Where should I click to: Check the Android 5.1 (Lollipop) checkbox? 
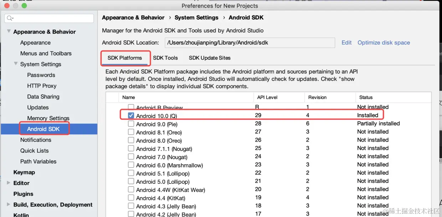click(x=131, y=173)
